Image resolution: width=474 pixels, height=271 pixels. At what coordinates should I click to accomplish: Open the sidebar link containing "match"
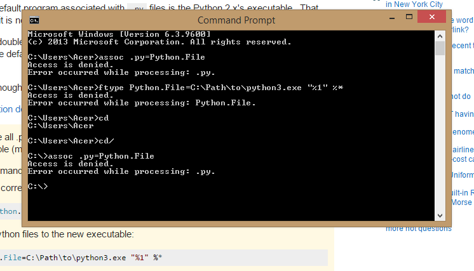click(463, 71)
